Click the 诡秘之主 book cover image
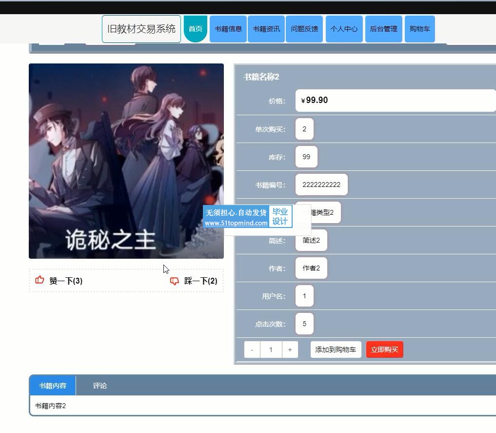The width and height of the screenshot is (496, 433). click(126, 161)
